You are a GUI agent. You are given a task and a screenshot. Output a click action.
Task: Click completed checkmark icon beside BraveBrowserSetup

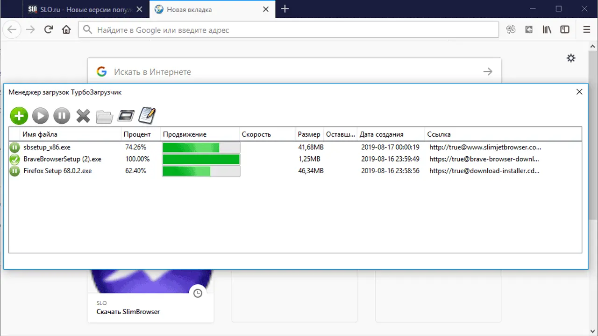[15, 160]
